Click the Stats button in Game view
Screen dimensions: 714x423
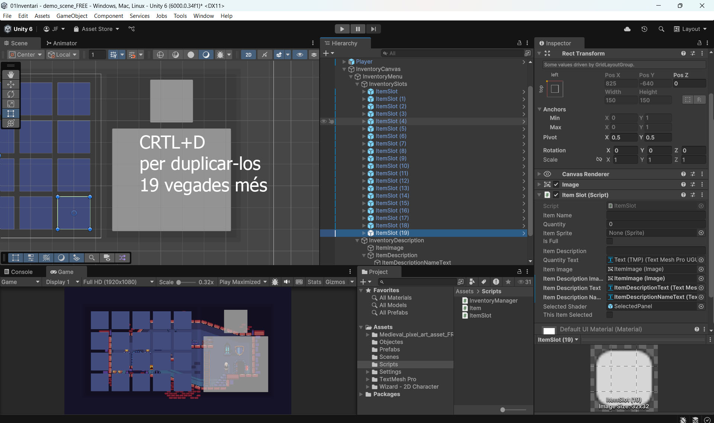[314, 282]
